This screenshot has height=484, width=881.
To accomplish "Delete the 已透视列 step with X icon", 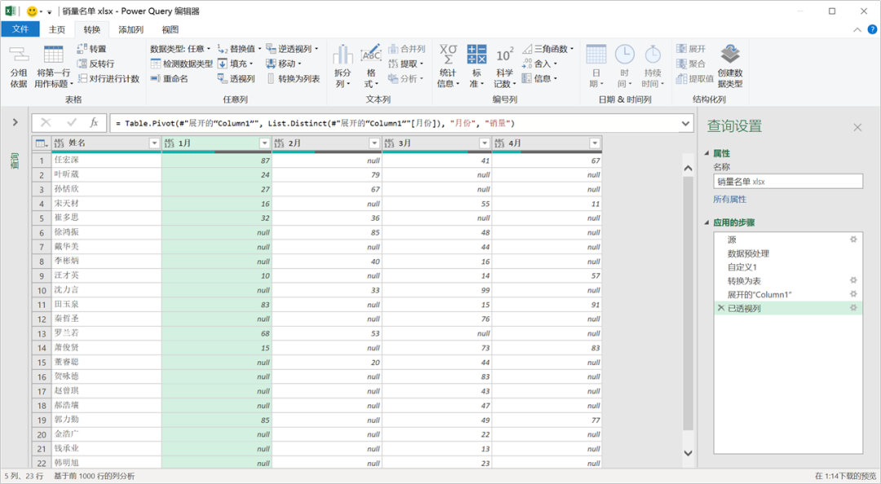I will (719, 309).
